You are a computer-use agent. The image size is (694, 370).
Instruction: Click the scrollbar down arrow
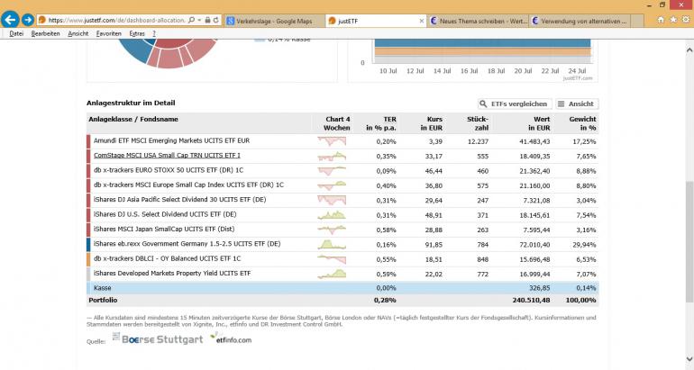(x=689, y=359)
